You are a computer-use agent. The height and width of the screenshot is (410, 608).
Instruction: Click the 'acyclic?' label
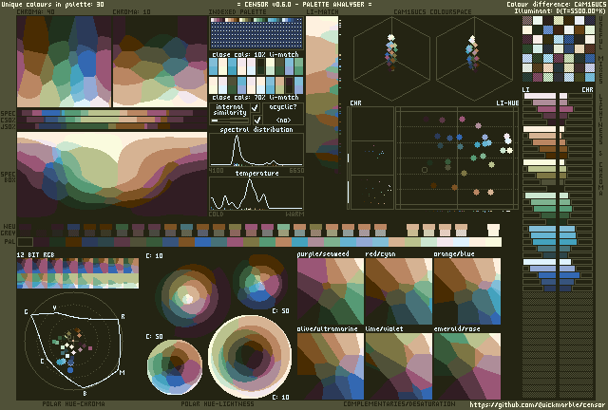point(283,107)
